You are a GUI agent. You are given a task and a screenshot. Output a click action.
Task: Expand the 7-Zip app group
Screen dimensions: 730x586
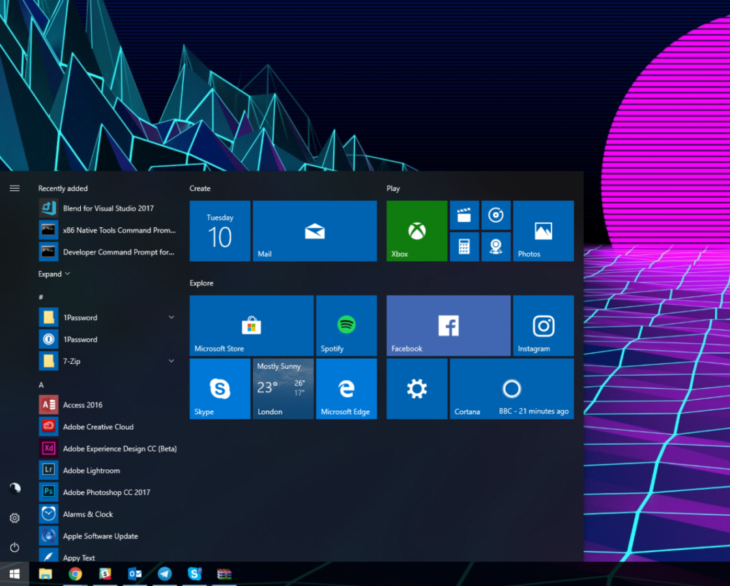pyautogui.click(x=171, y=361)
